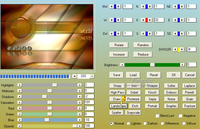Click the image preview thumbnail
The image size is (200, 129).
tap(47, 37)
